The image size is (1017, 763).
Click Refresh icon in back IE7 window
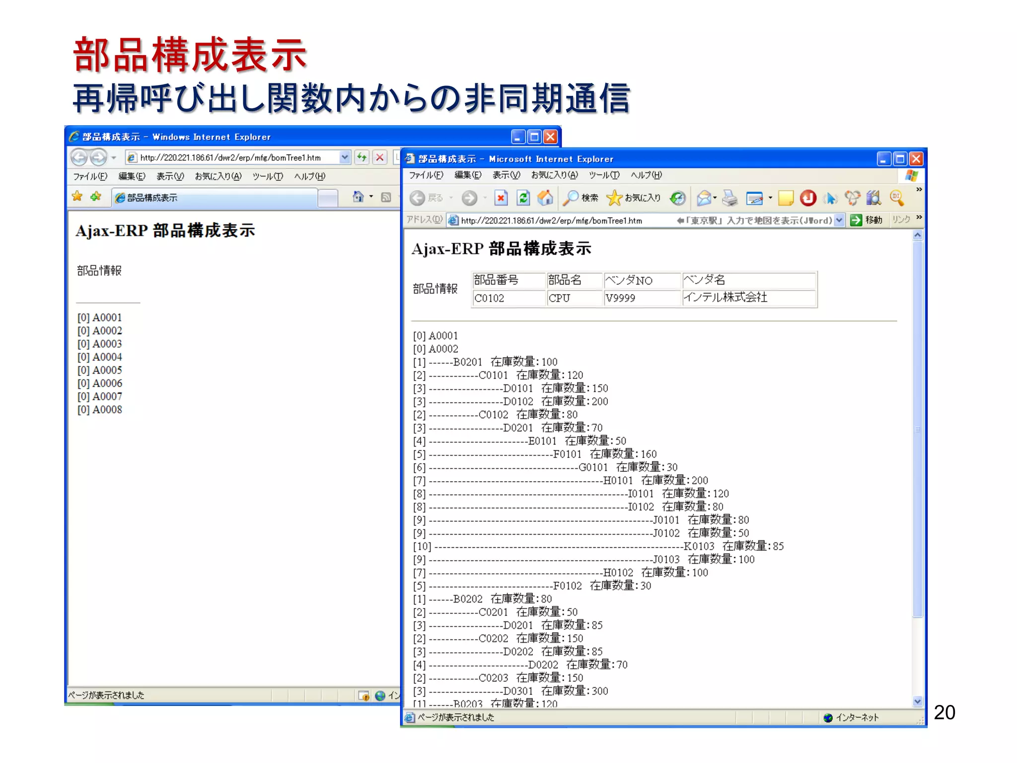(362, 157)
